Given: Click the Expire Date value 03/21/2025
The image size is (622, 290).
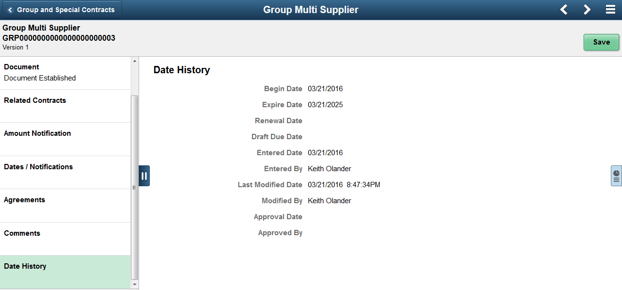Looking at the screenshot, I should (324, 104).
